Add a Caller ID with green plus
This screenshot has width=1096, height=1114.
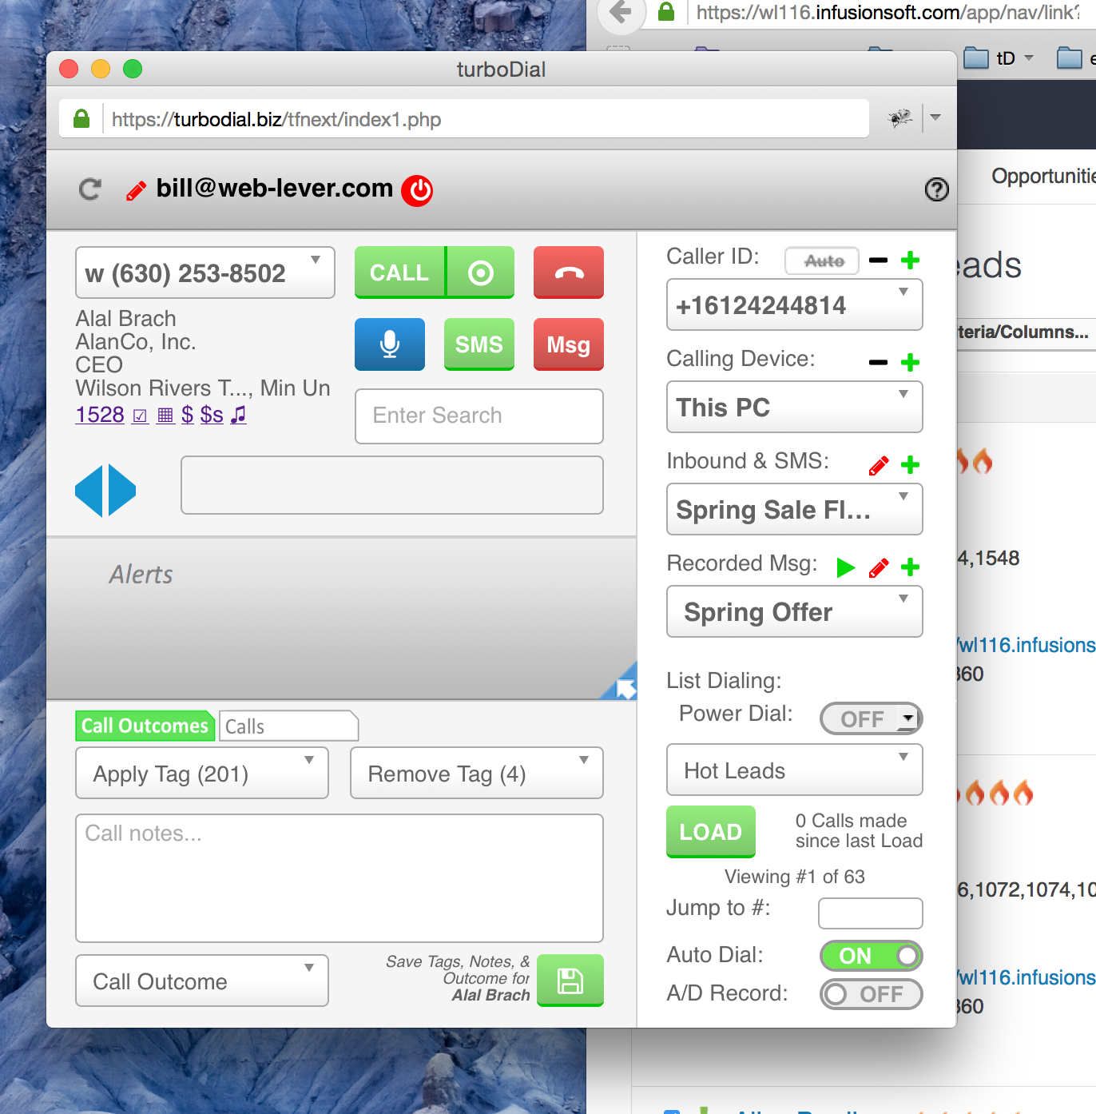(910, 261)
